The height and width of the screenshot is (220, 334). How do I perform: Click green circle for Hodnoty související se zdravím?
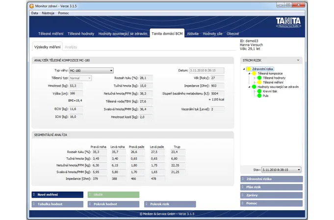(254, 87)
